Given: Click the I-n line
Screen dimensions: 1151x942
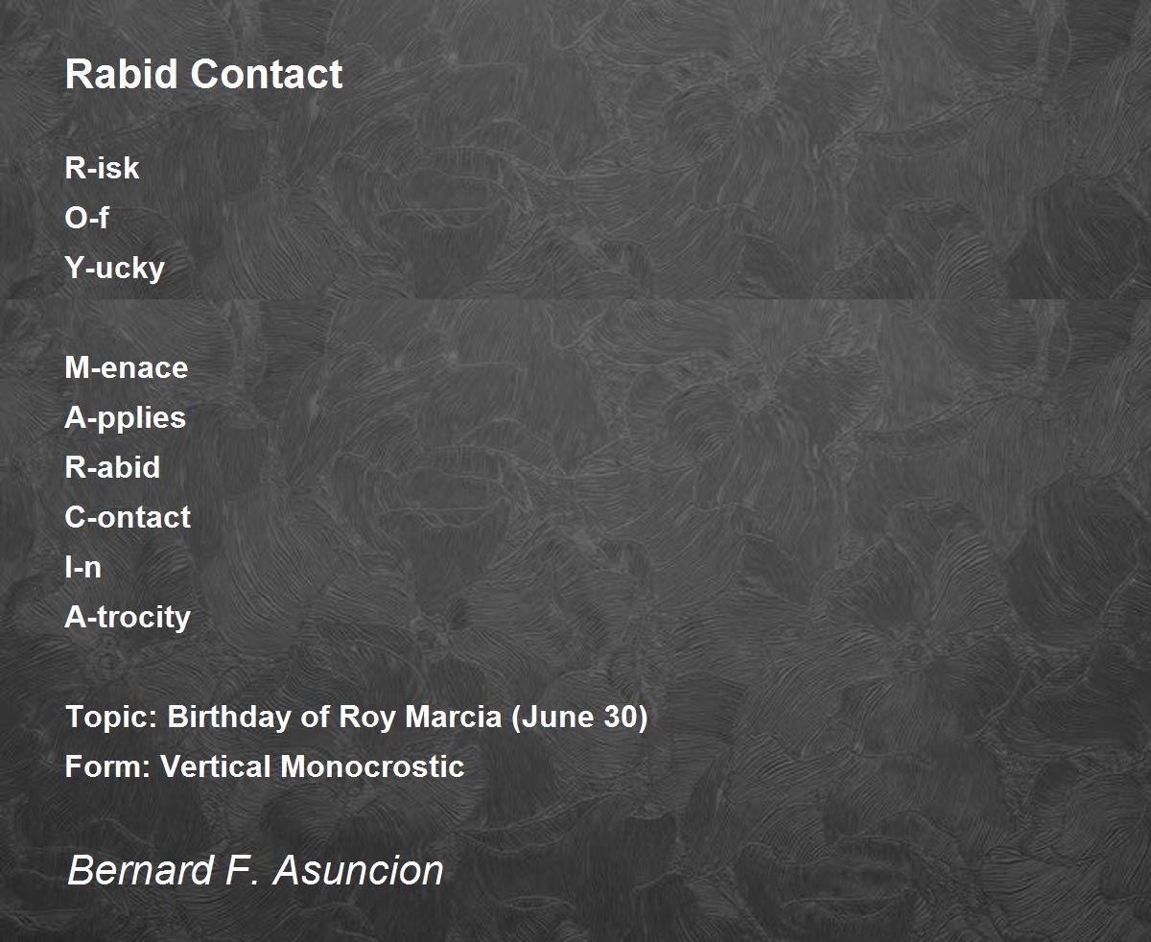Looking at the screenshot, I should click(82, 567).
